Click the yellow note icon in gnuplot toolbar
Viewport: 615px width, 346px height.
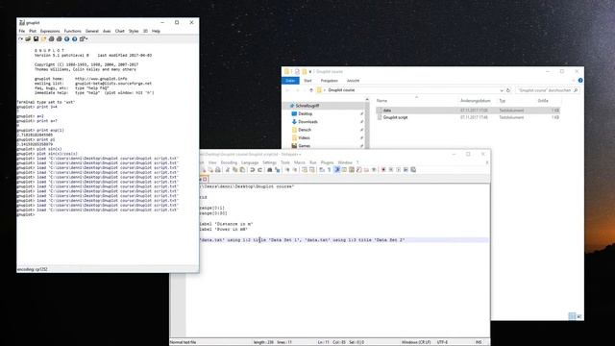(43, 38)
